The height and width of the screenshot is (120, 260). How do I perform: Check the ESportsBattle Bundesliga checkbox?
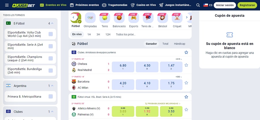(51, 71)
